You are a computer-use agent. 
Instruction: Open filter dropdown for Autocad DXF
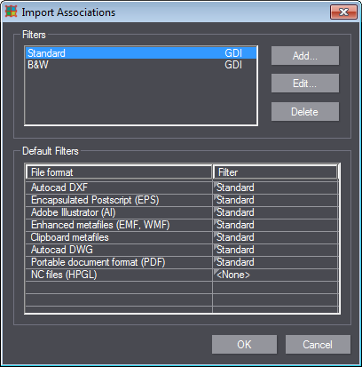click(x=275, y=187)
